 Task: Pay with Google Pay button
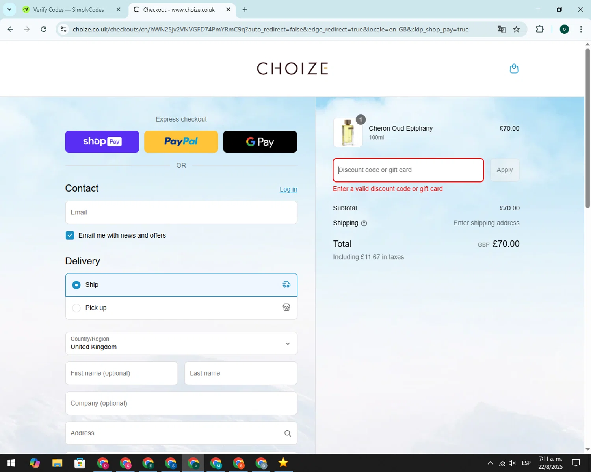click(x=260, y=142)
